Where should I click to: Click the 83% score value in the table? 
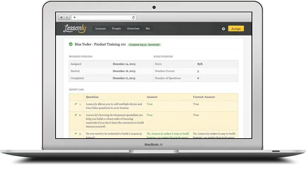click(200, 64)
